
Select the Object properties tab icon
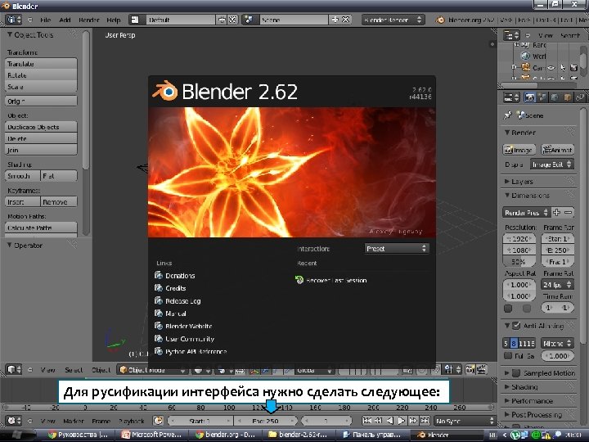pos(567,97)
